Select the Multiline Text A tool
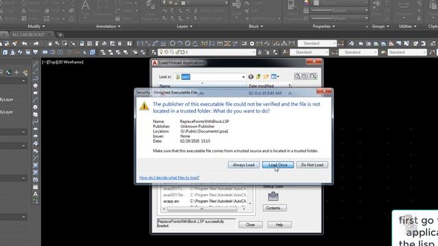Screen dimensions: 438x246 (36, 194)
